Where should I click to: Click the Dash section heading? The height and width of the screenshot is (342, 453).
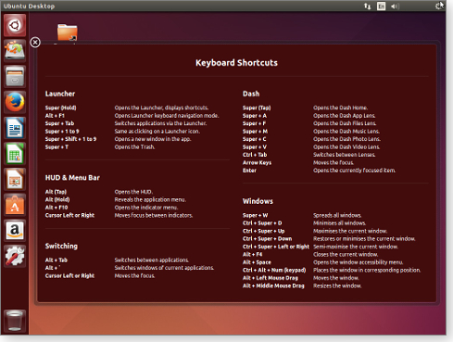[x=251, y=94]
